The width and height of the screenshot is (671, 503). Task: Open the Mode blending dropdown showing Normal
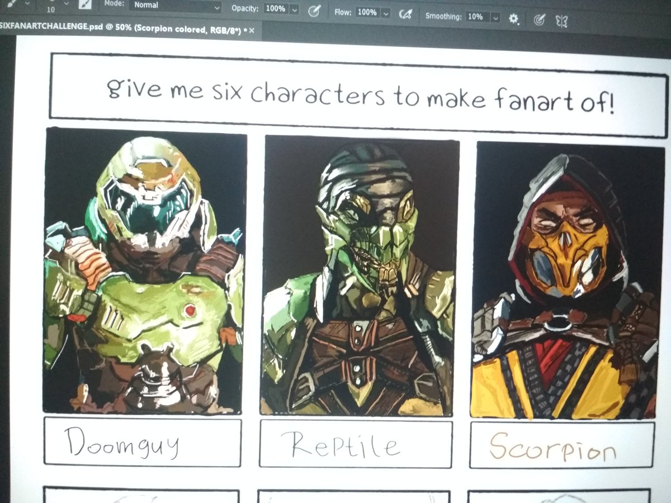[176, 6]
